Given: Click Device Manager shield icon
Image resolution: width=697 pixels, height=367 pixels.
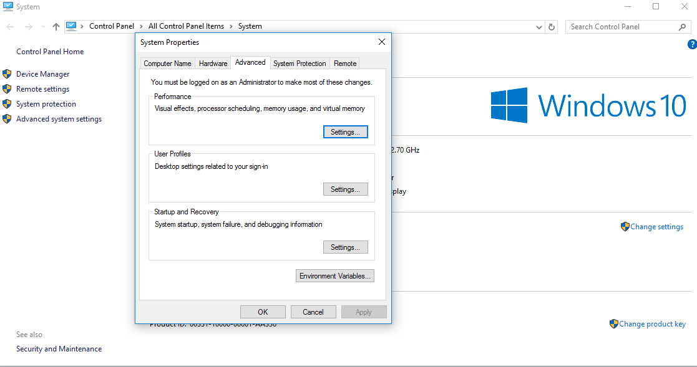Looking at the screenshot, I should pyautogui.click(x=7, y=74).
